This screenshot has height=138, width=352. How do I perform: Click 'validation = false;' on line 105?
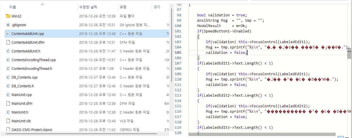click(x=226, y=52)
